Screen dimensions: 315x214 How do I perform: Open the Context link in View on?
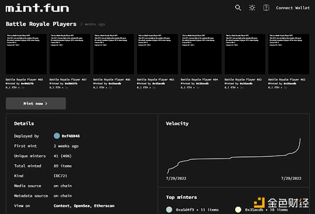click(x=63, y=206)
